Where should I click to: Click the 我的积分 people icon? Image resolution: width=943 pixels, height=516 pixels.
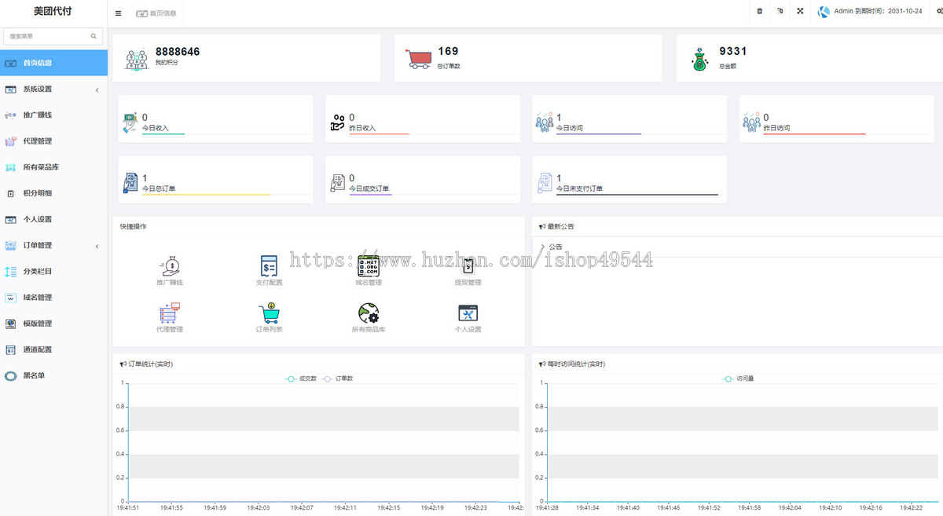click(x=137, y=60)
